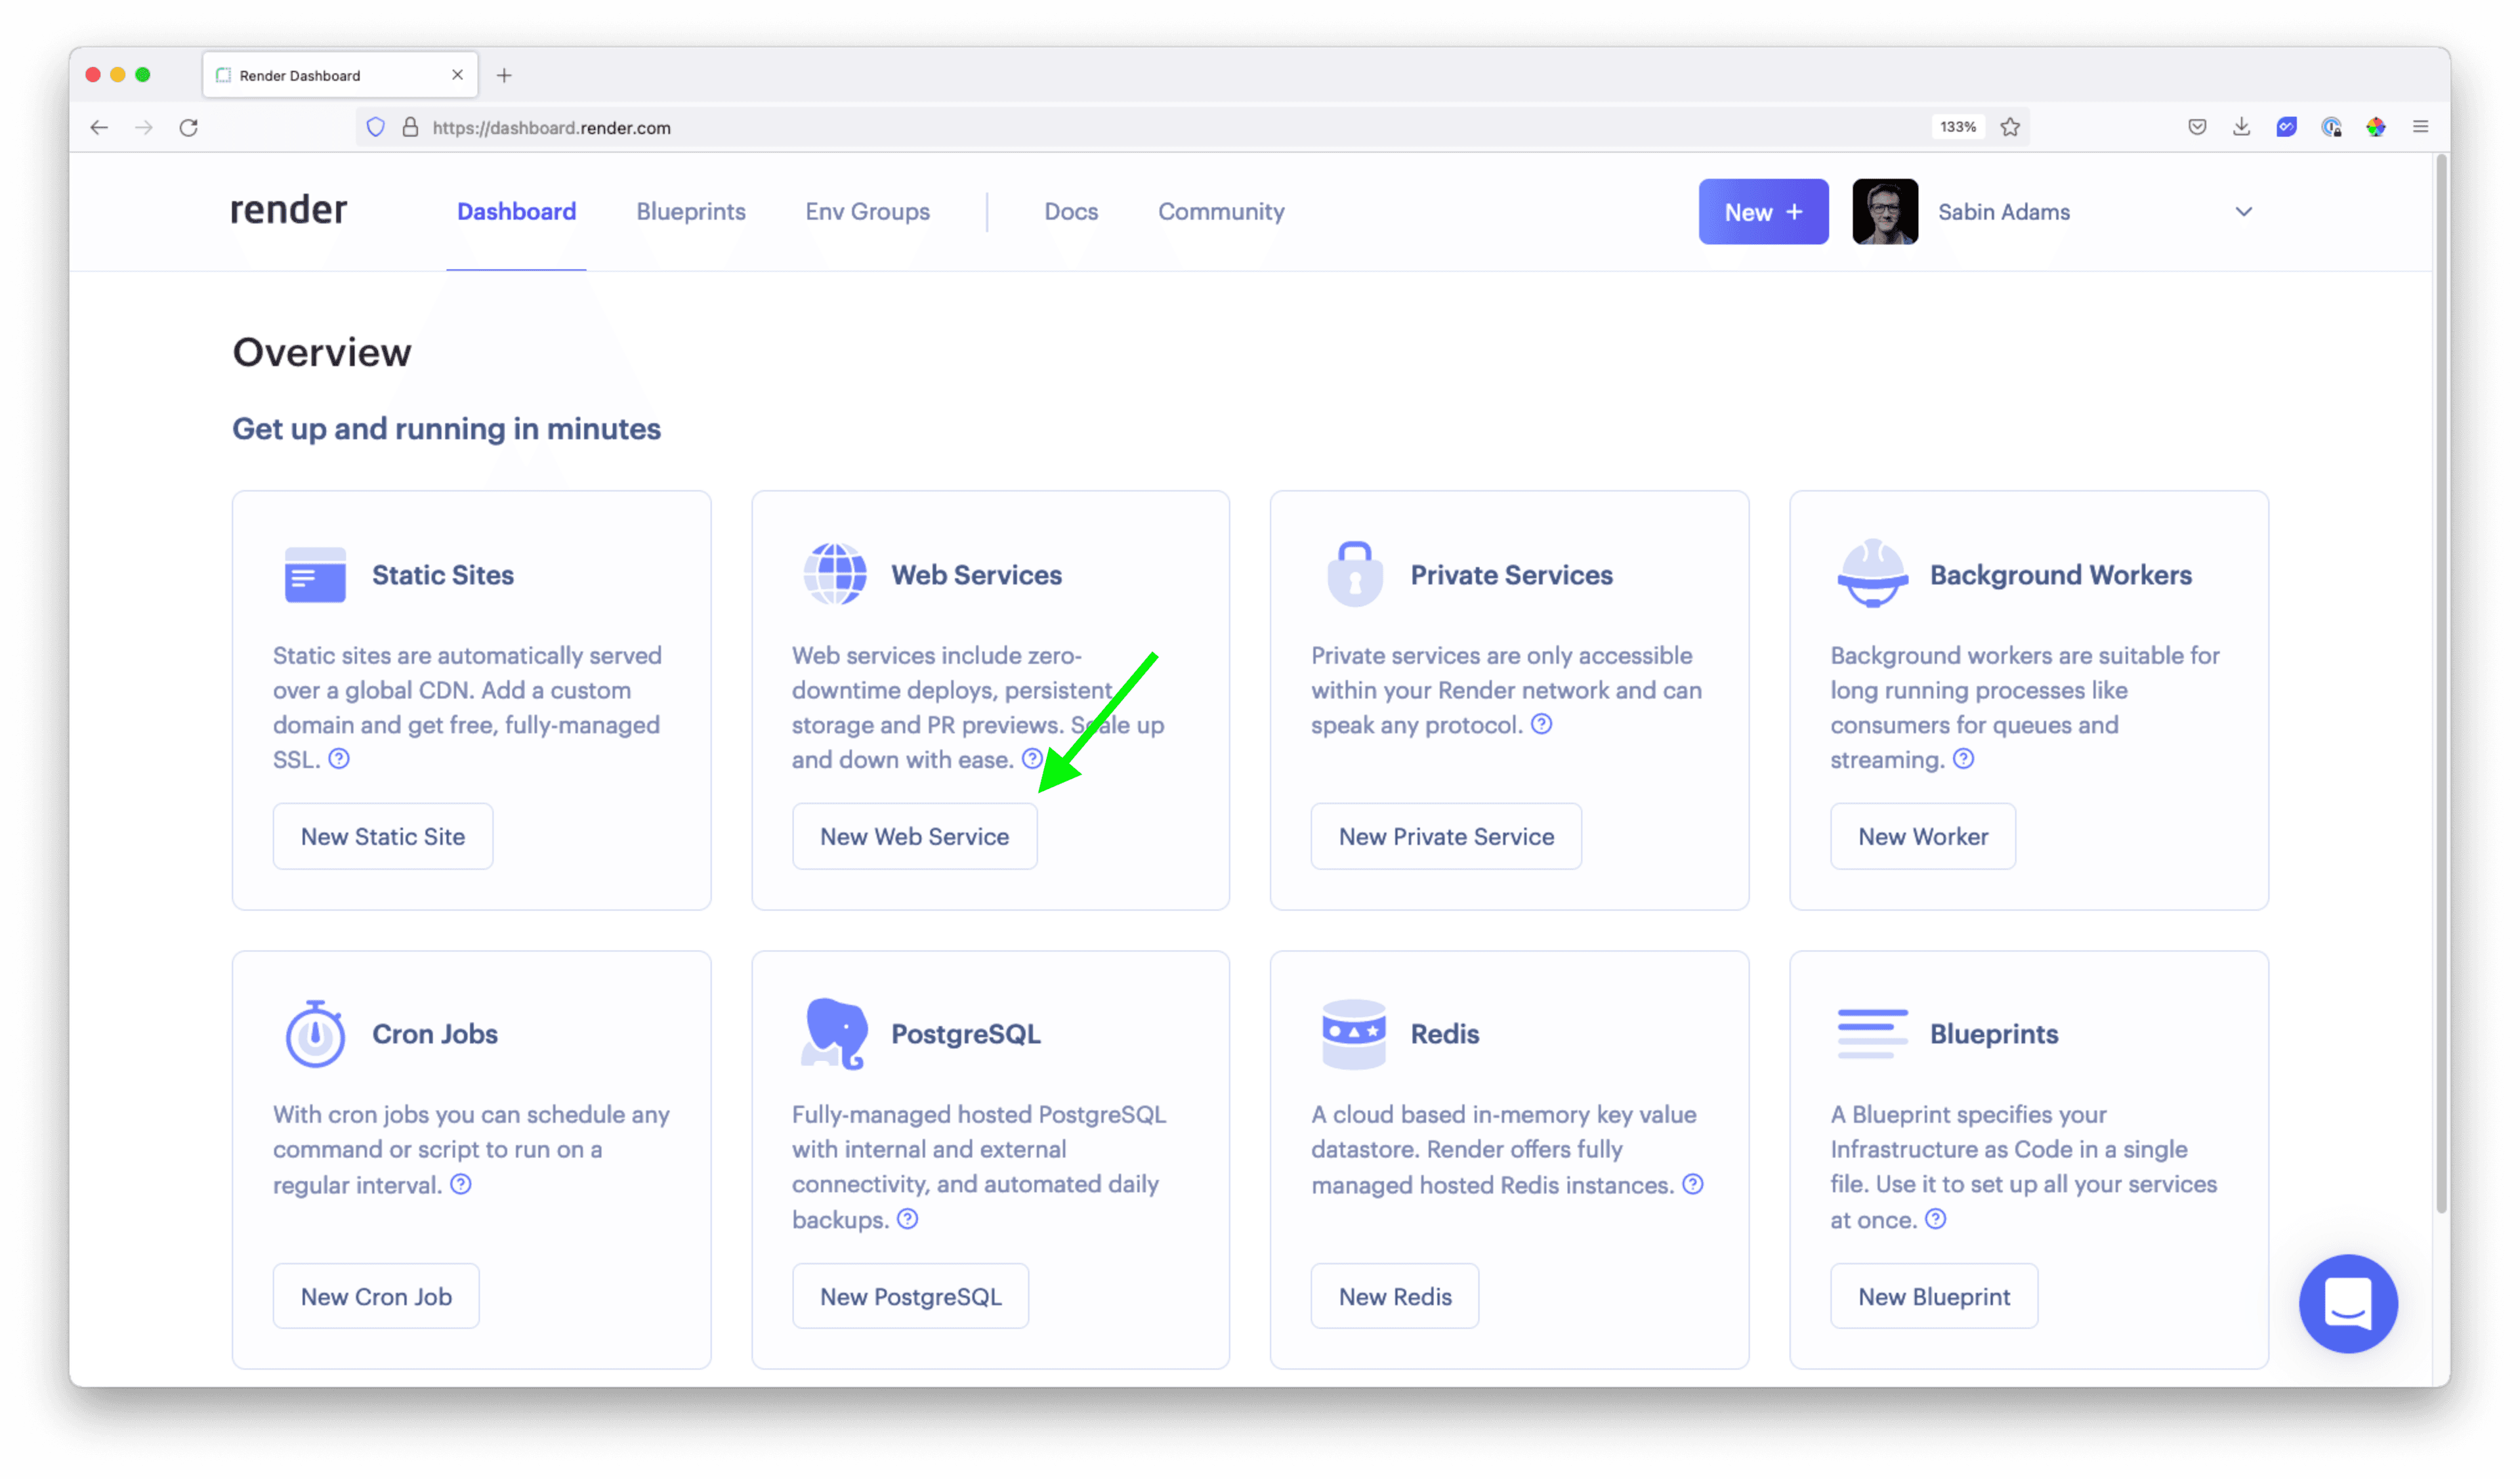Open the Firefox hamburger application menu

click(x=2420, y=127)
